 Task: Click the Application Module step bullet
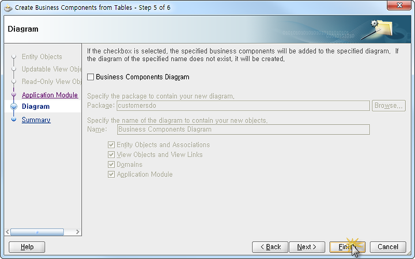[14, 94]
